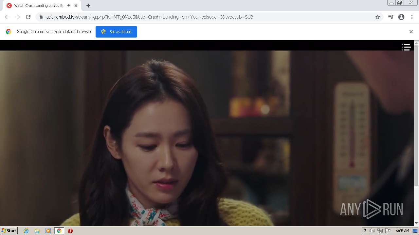This screenshot has width=419, height=235.
Task: Open network connection tray icon
Action: coord(380,231)
